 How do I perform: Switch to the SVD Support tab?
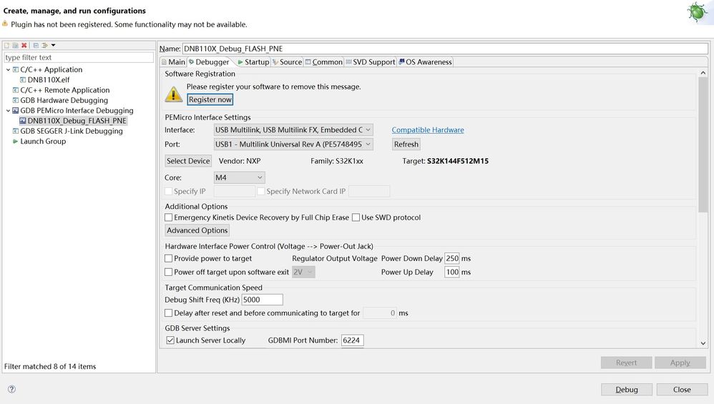[x=370, y=62]
